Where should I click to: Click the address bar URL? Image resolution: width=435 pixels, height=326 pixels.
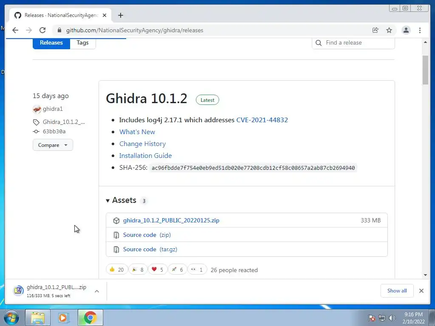click(x=135, y=30)
